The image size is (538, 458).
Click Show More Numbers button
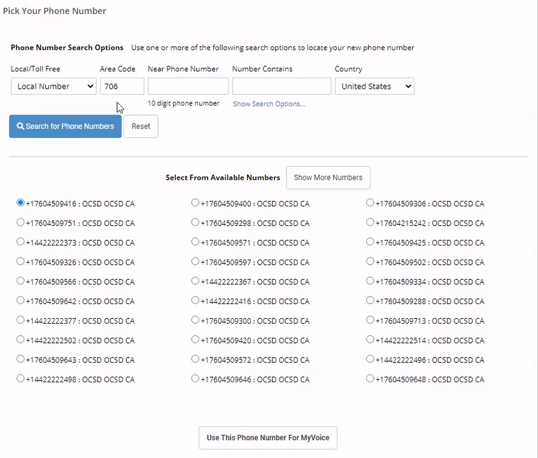pos(328,177)
